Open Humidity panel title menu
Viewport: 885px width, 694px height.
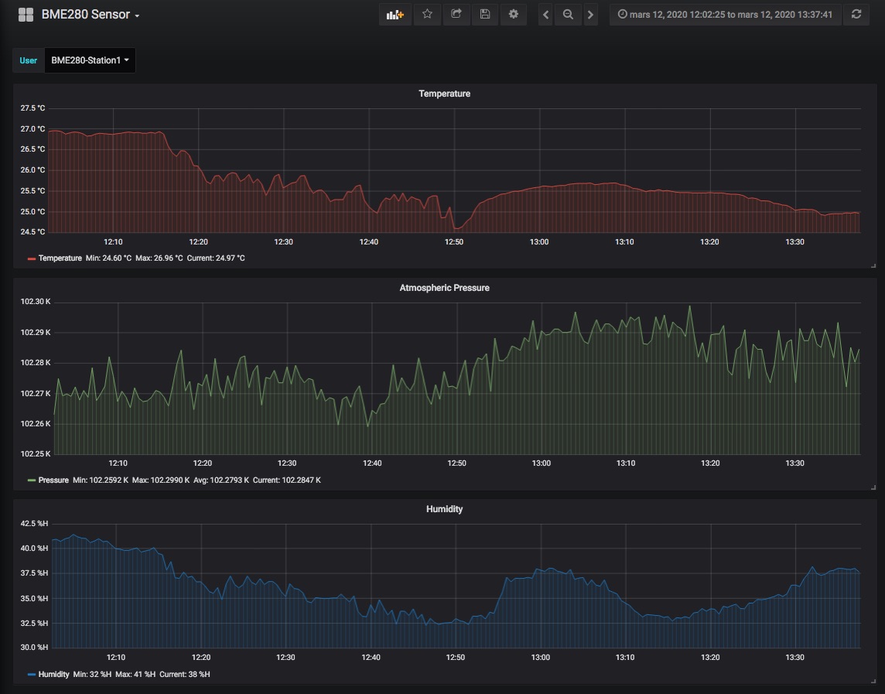tap(444, 509)
